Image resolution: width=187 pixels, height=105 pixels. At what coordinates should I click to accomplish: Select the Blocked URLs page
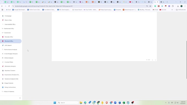pos(11,41)
